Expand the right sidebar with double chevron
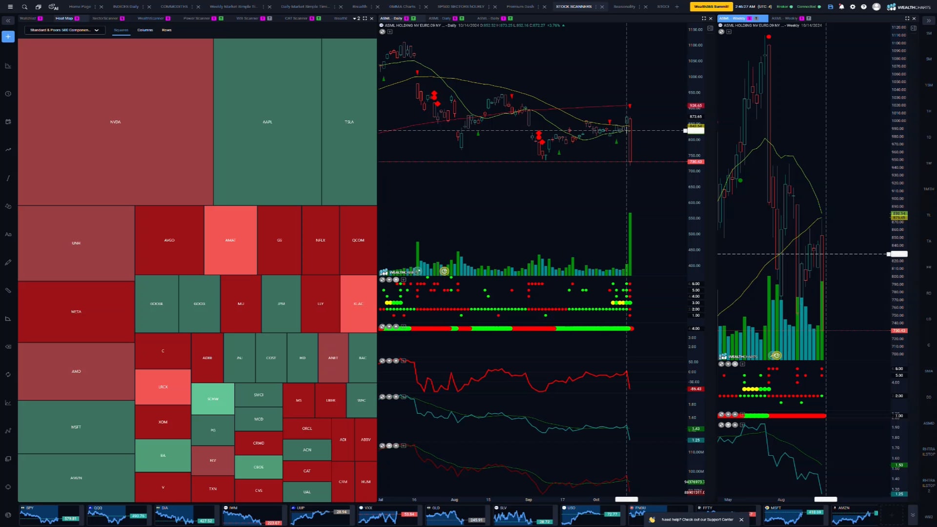The image size is (937, 527). [928, 20]
